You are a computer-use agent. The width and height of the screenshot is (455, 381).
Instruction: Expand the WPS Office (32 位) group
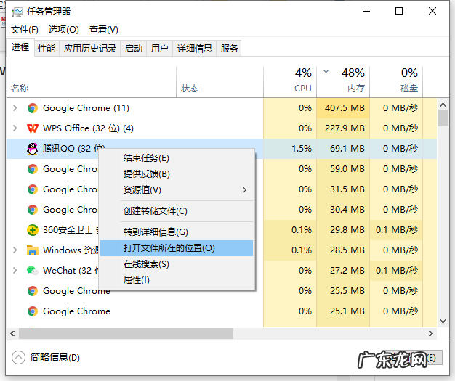point(15,128)
